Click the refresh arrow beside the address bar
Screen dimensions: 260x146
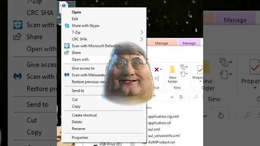181,97
